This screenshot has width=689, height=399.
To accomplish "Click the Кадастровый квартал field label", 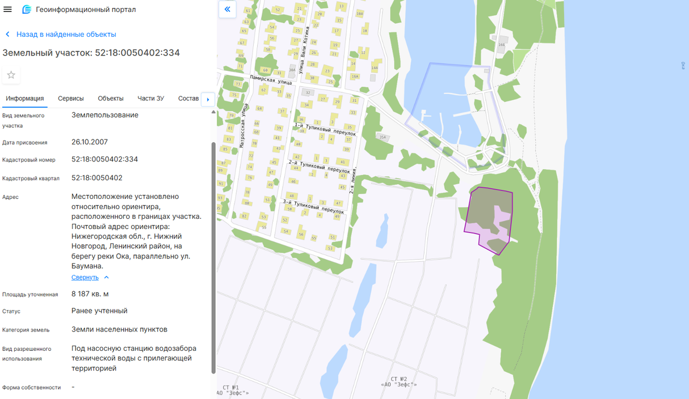I will pos(31,179).
